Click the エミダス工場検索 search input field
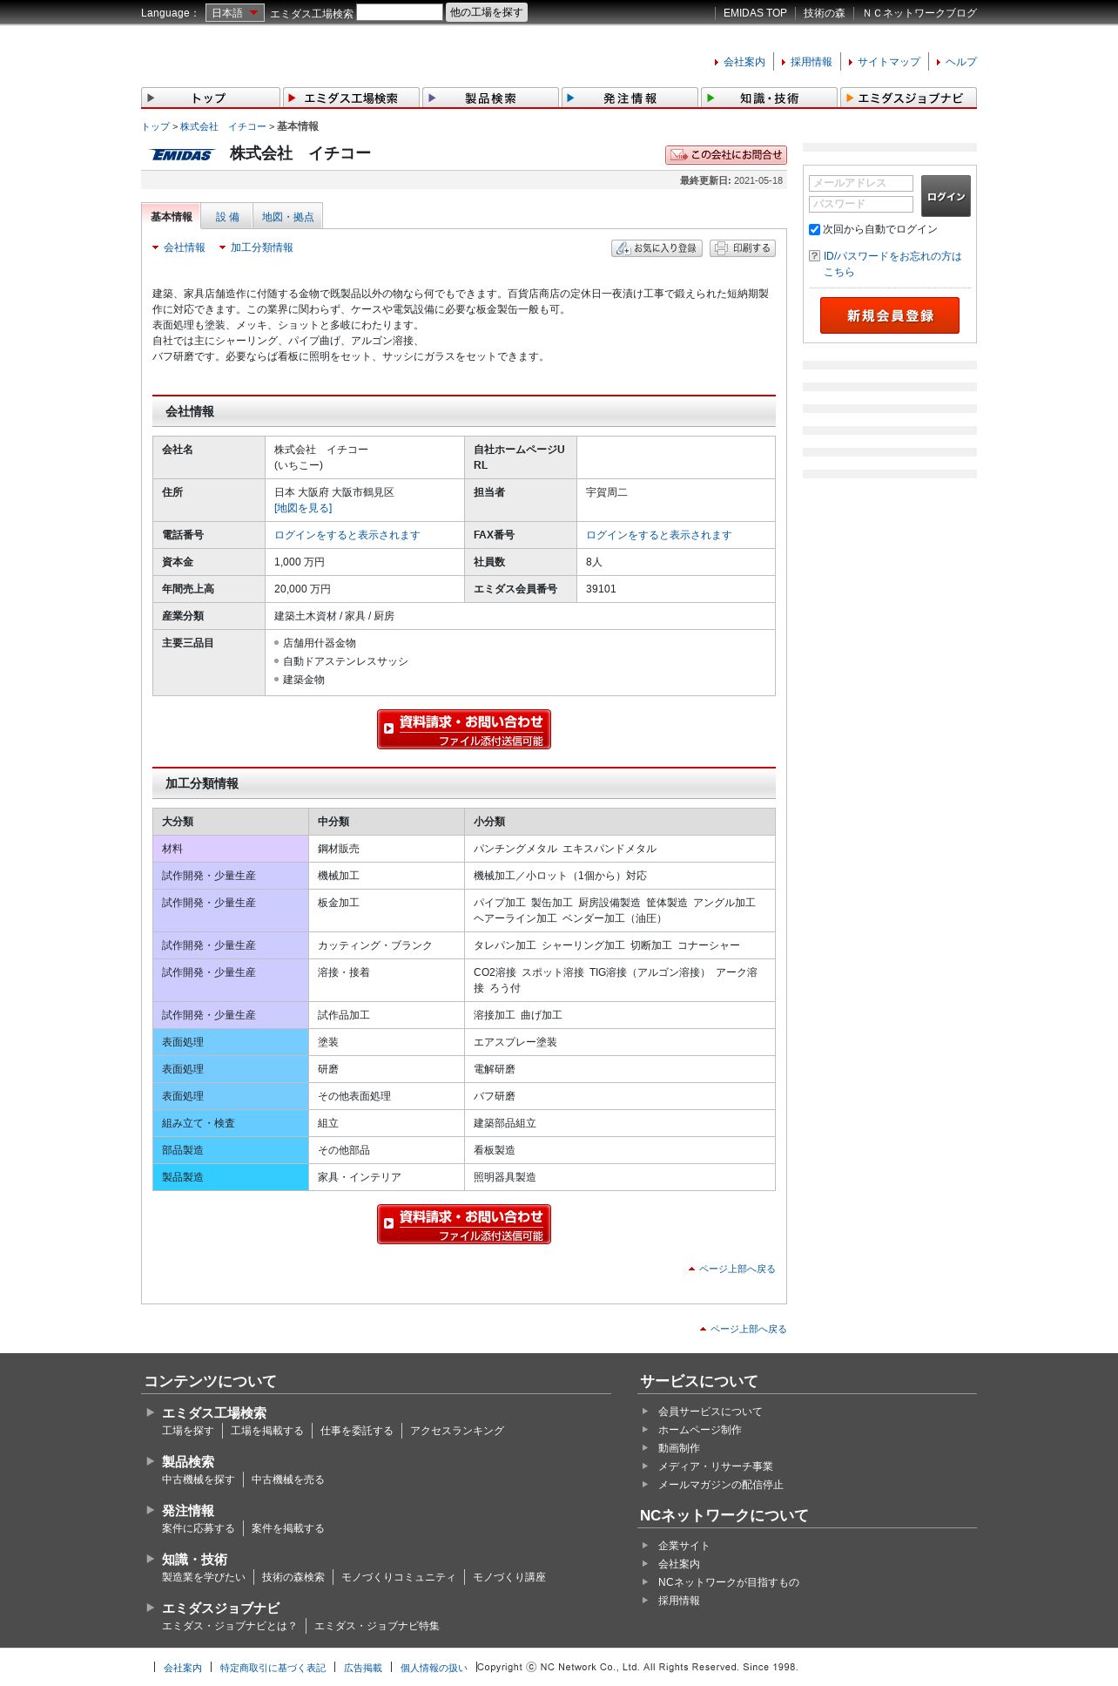 (400, 12)
